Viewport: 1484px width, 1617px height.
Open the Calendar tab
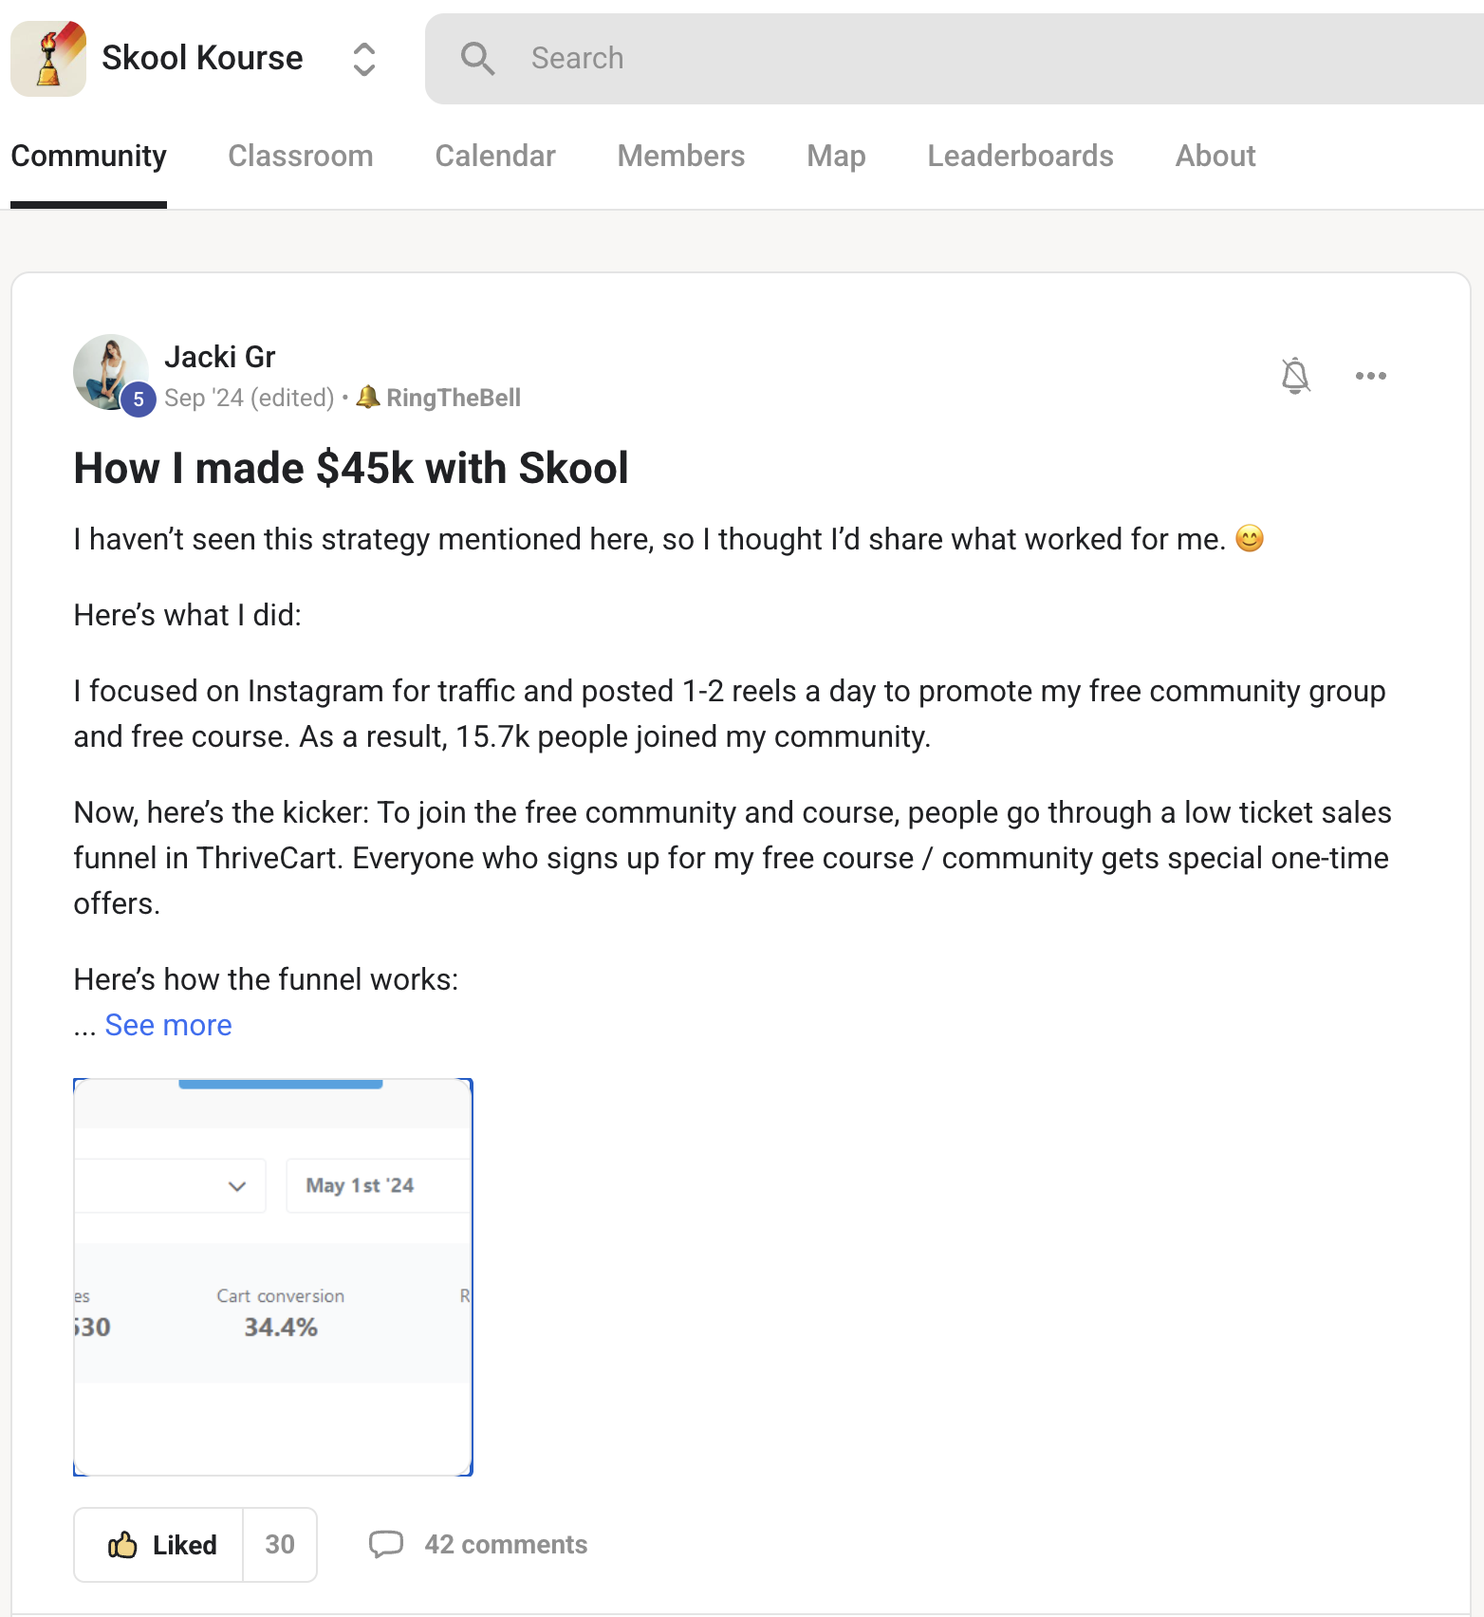click(495, 156)
